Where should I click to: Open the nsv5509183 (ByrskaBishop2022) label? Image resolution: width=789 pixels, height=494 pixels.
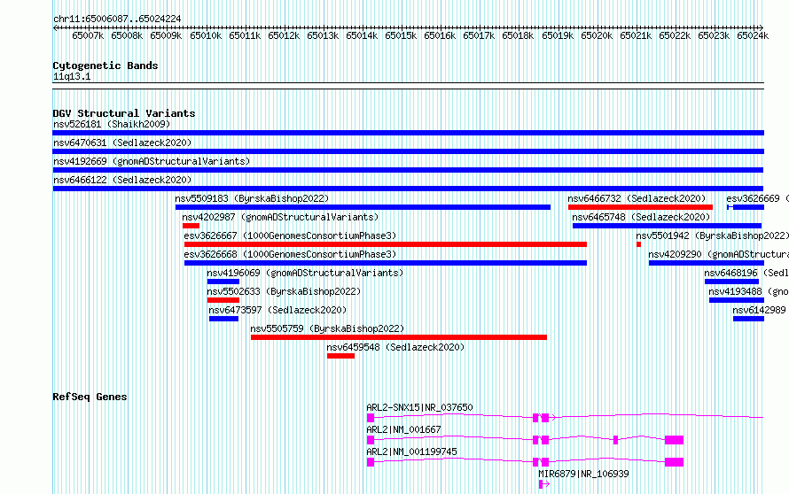pyautogui.click(x=252, y=198)
